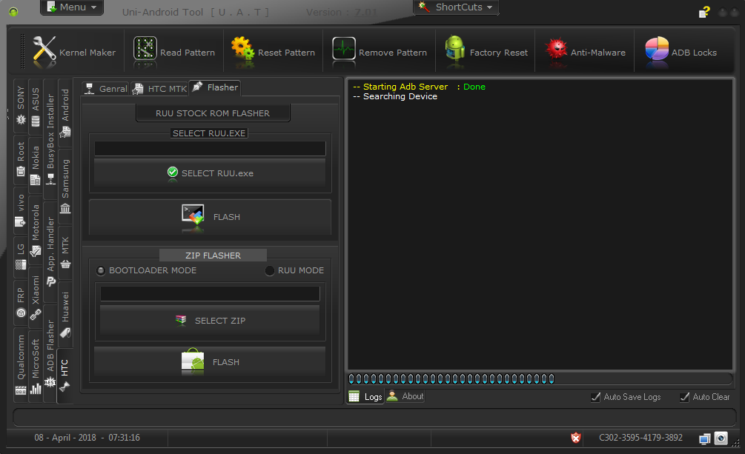
Task: Click the SELECT ZIP button
Action: click(x=210, y=321)
